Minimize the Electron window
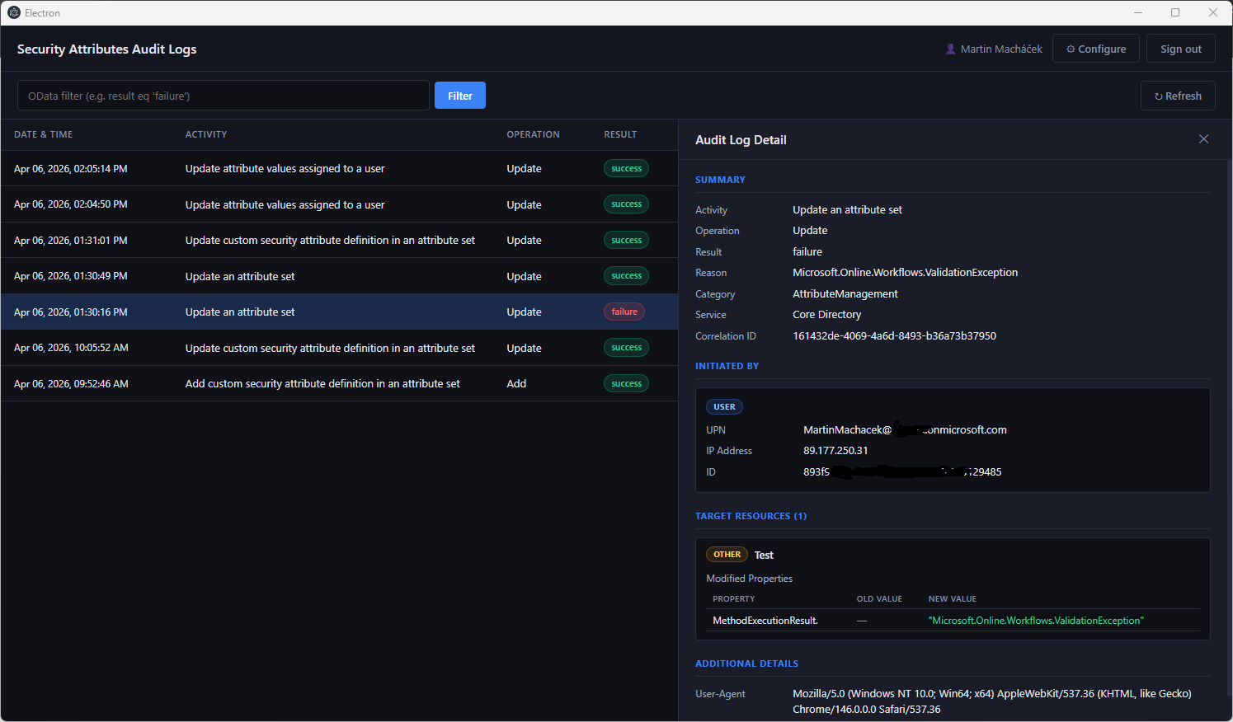This screenshot has width=1233, height=722. 1137,12
